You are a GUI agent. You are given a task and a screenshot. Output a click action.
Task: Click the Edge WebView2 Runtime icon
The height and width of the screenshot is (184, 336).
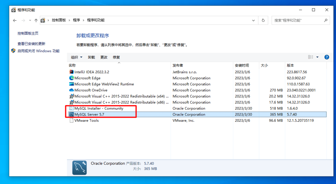tap(71, 84)
